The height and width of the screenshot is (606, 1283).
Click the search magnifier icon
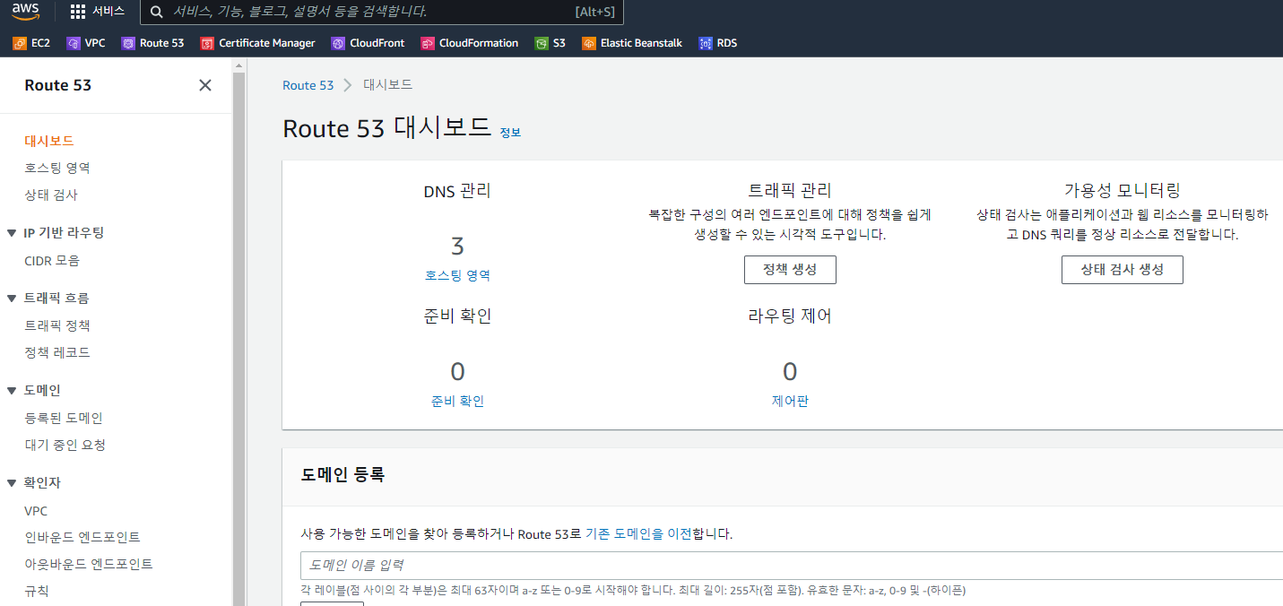[x=157, y=12]
